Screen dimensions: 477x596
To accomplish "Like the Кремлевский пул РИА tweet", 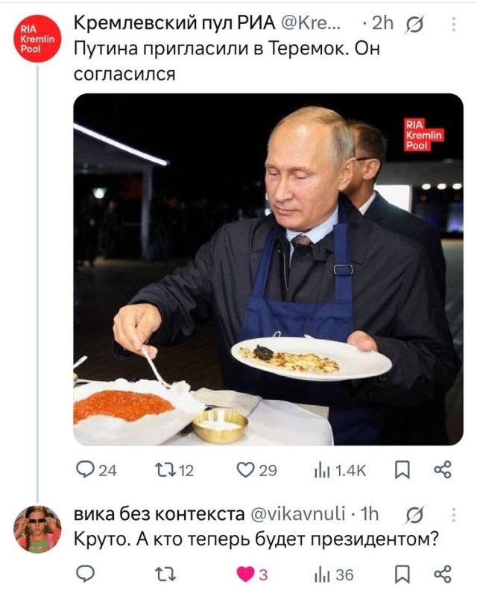I will (x=247, y=469).
